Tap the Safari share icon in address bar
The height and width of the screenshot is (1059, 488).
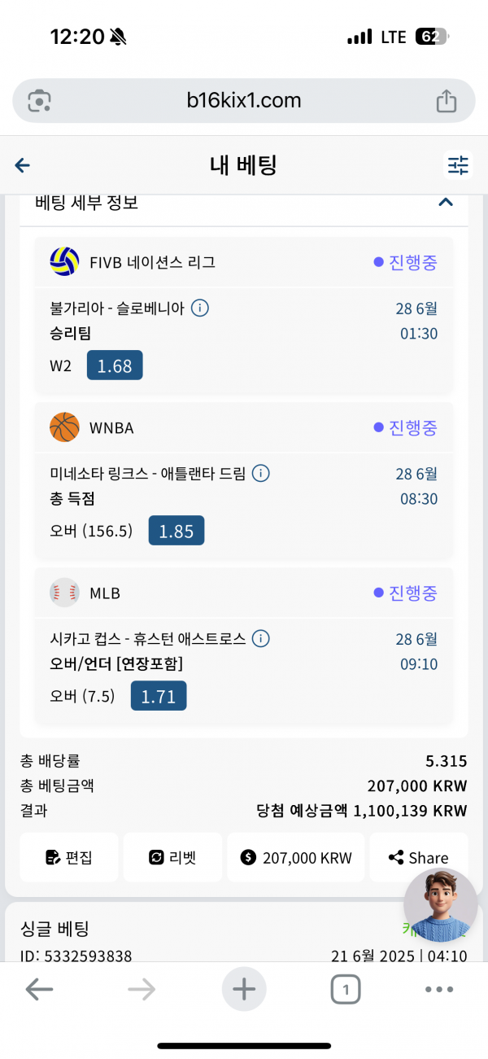point(446,101)
